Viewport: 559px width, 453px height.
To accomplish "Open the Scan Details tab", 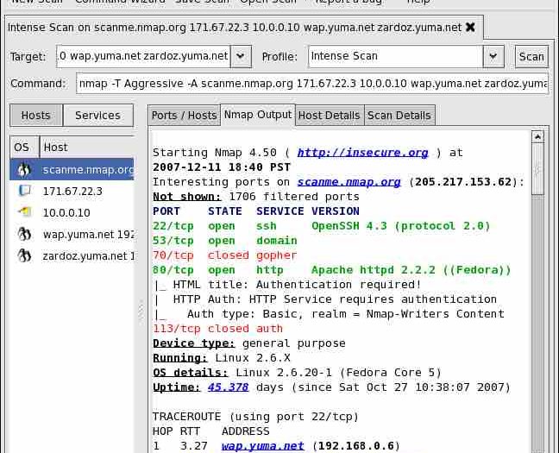I will coord(399,116).
